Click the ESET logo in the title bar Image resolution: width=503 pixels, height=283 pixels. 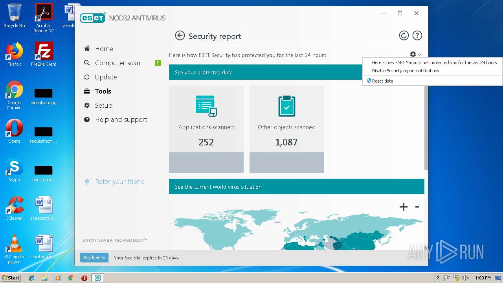93,18
